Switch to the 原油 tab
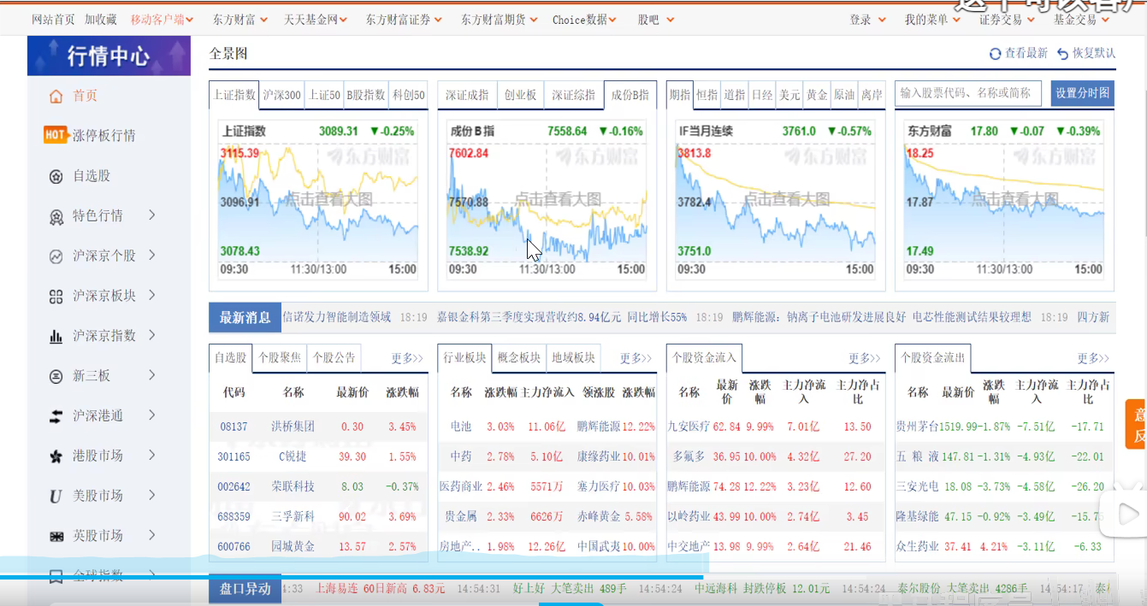The width and height of the screenshot is (1147, 606). (x=844, y=95)
